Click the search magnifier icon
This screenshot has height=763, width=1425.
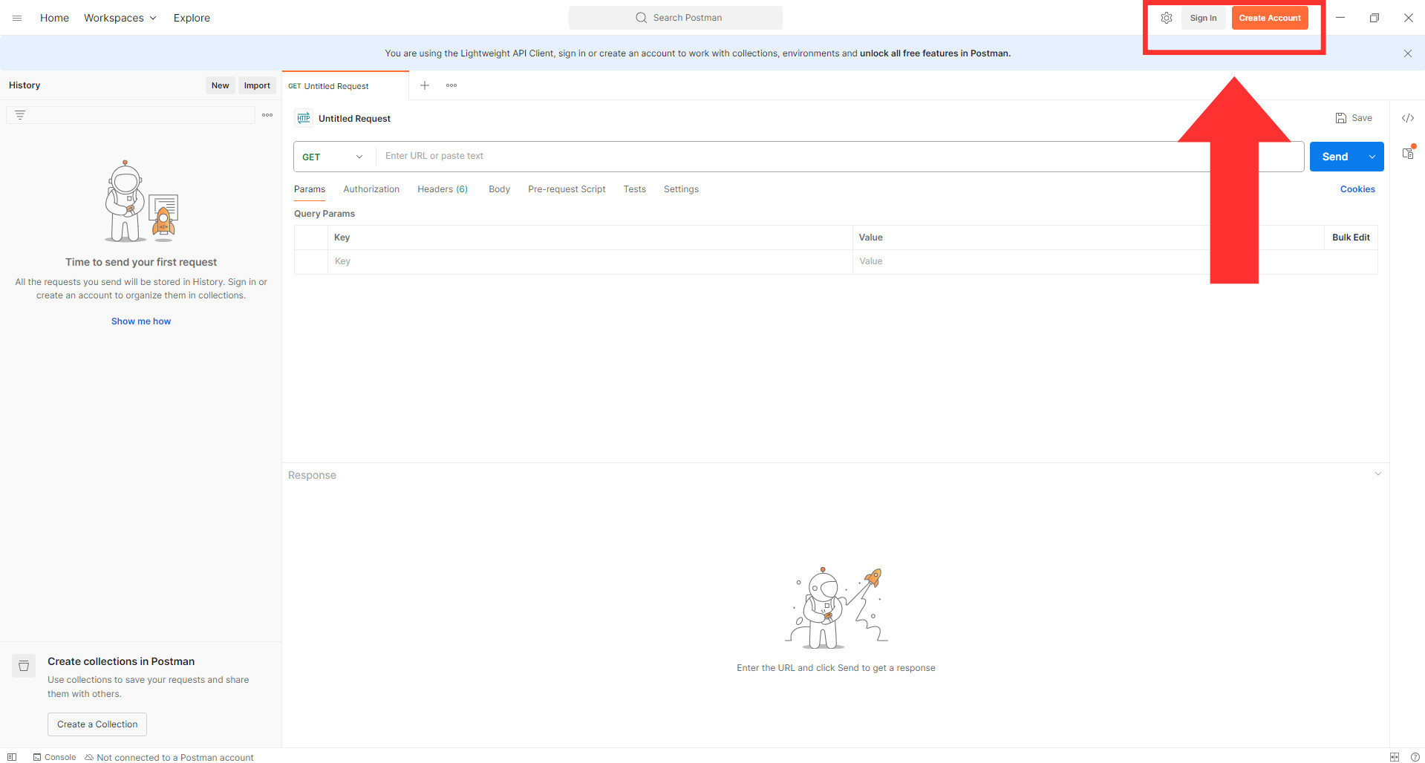pos(641,18)
